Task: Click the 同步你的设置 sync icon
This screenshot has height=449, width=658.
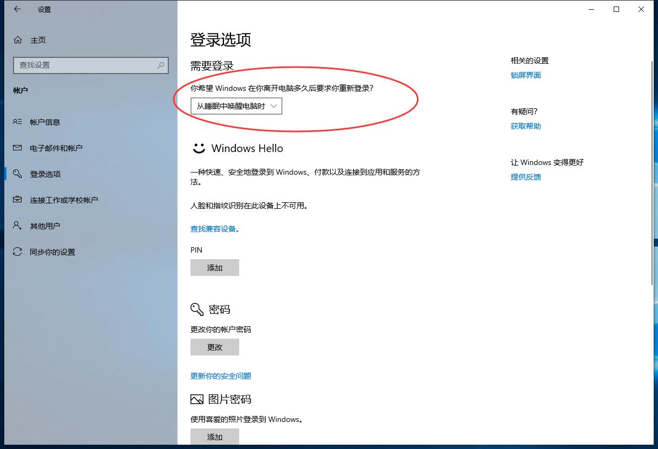Action: (x=18, y=252)
